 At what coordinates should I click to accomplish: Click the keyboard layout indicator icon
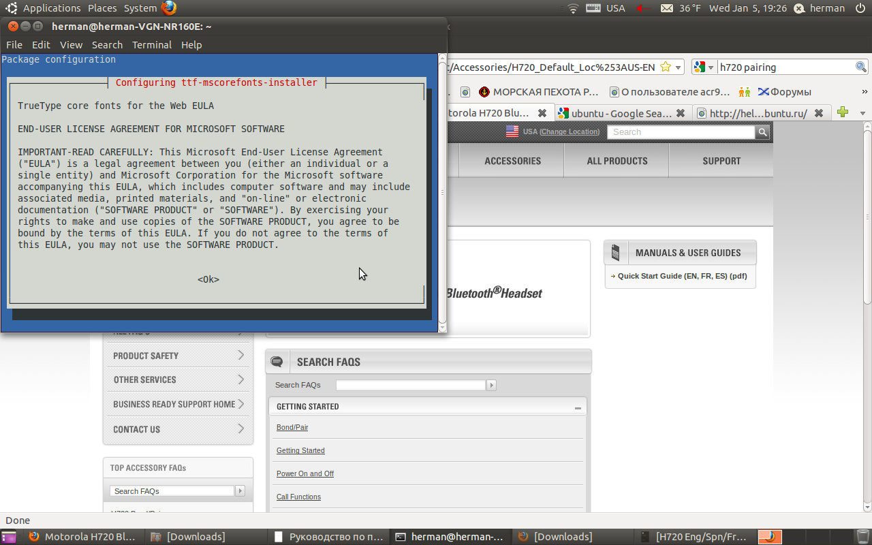(593, 8)
